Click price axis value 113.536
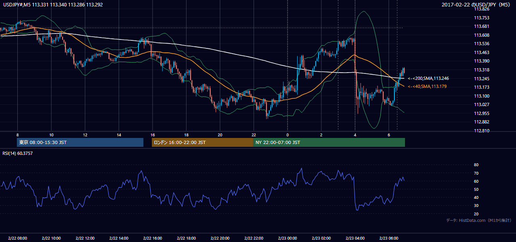The width and height of the screenshot is (516, 242). (482, 44)
